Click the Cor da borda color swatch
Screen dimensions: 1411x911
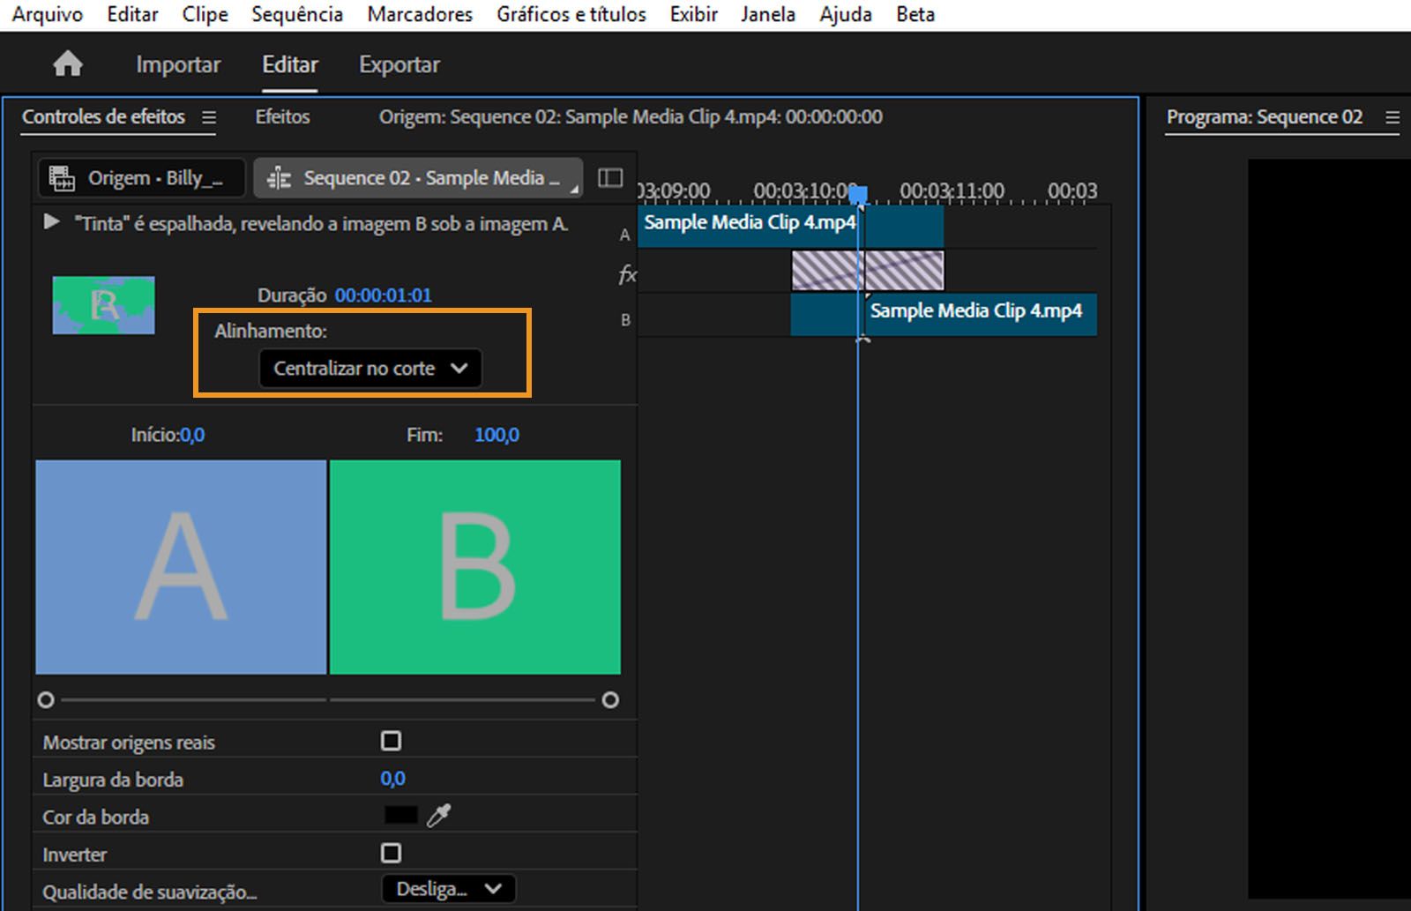pyautogui.click(x=399, y=814)
